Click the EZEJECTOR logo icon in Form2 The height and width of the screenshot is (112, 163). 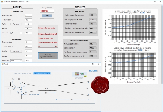coord(79,74)
